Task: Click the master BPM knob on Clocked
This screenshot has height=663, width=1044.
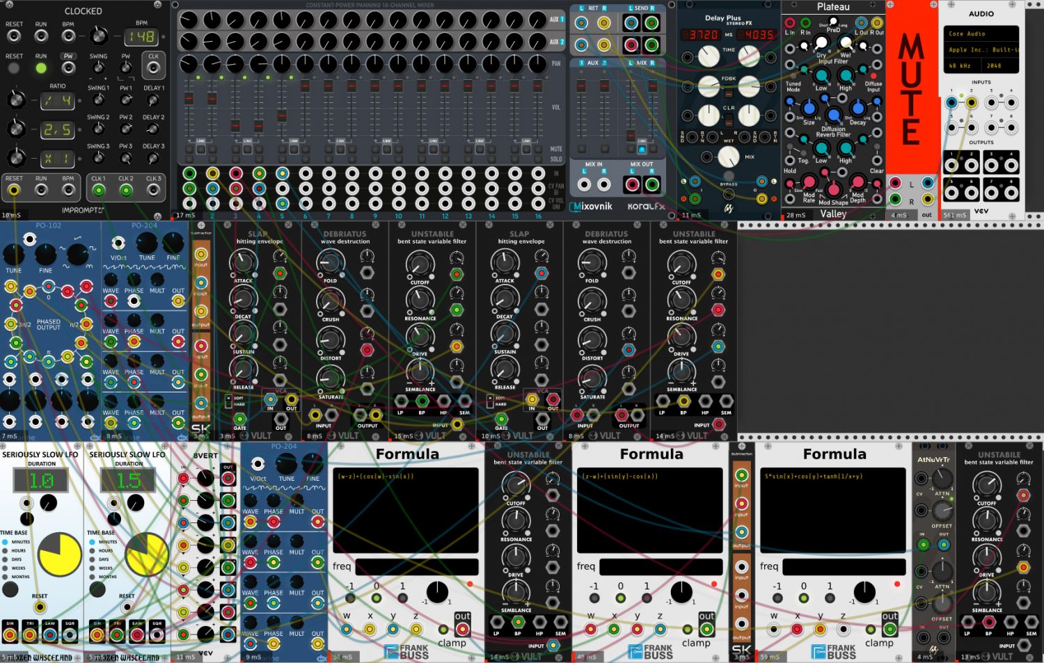Action: point(100,35)
